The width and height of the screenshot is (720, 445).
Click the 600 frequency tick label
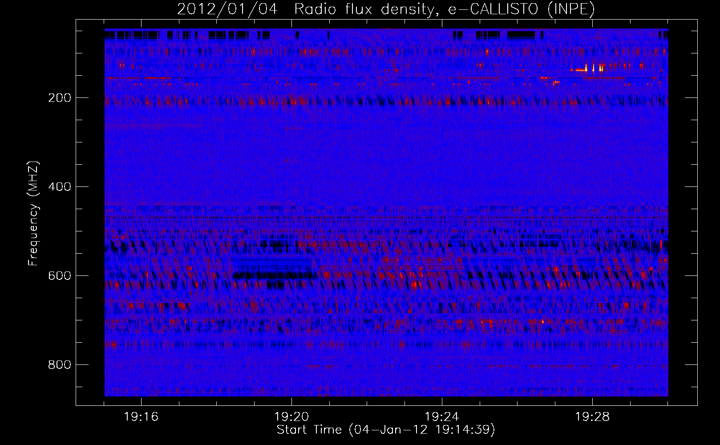pos(60,275)
